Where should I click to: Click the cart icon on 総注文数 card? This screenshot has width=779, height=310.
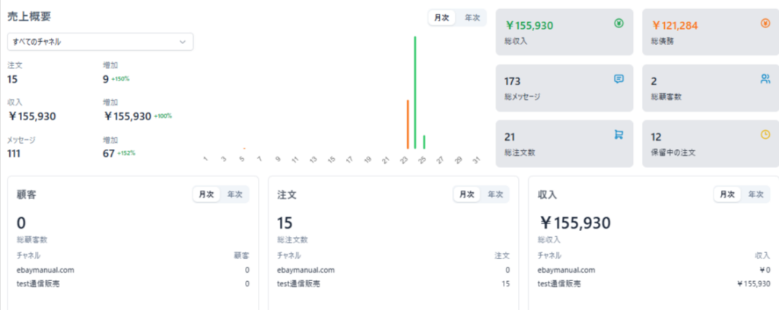tap(618, 134)
